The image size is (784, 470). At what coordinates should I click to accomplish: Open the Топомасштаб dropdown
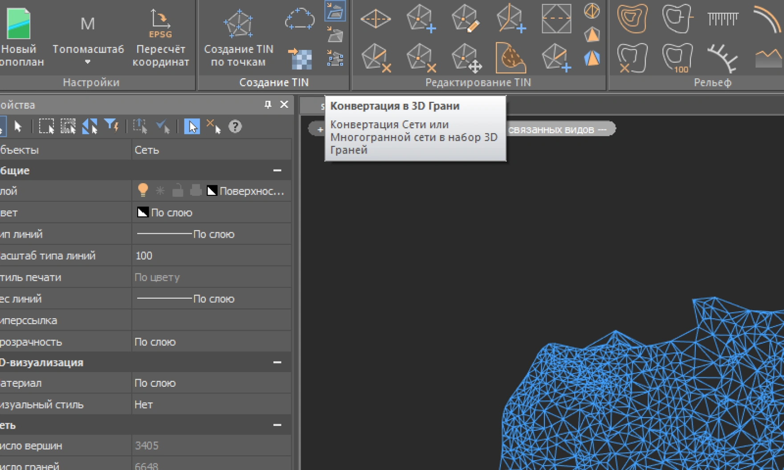pyautogui.click(x=88, y=62)
